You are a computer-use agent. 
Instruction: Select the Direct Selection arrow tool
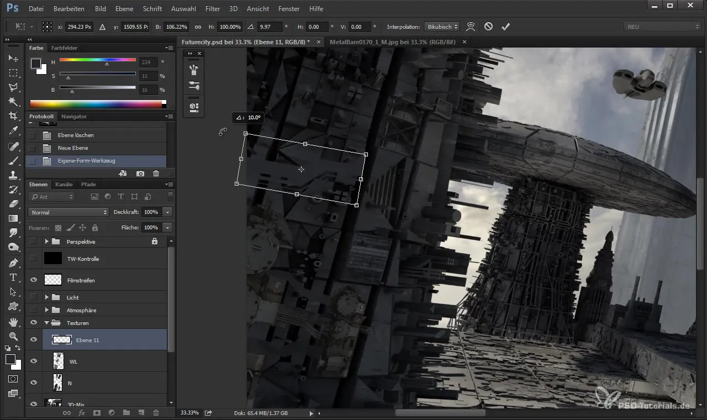[x=13, y=292]
